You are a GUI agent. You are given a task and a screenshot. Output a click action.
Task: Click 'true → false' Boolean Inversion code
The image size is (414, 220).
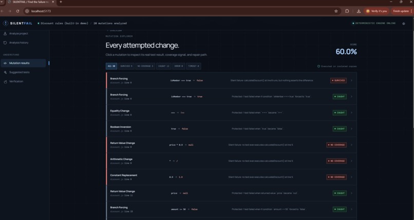pos(180,129)
